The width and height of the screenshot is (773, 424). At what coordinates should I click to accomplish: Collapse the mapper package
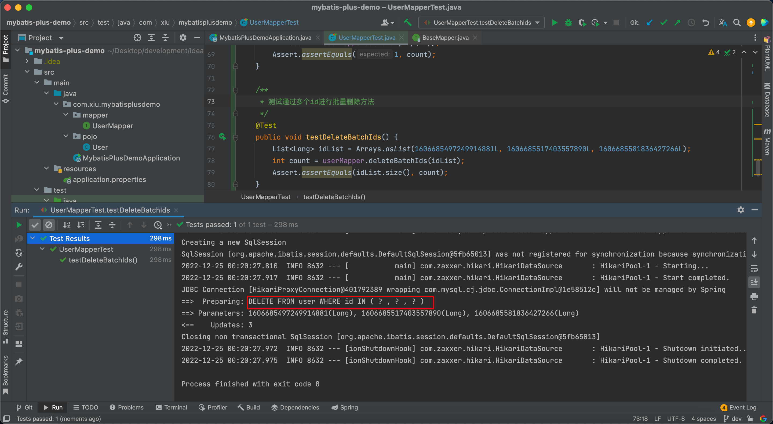[x=66, y=115]
